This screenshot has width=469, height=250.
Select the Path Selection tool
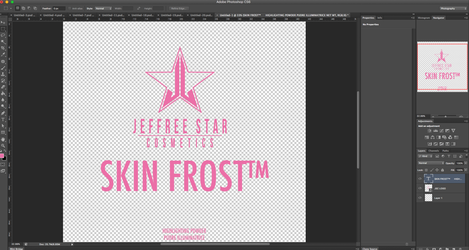(3, 126)
